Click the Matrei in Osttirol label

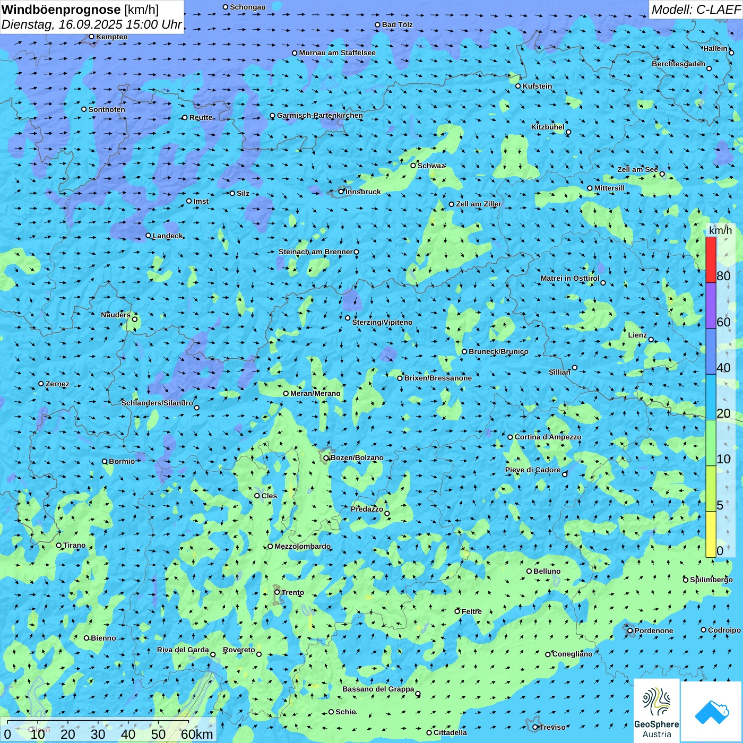pyautogui.click(x=570, y=278)
